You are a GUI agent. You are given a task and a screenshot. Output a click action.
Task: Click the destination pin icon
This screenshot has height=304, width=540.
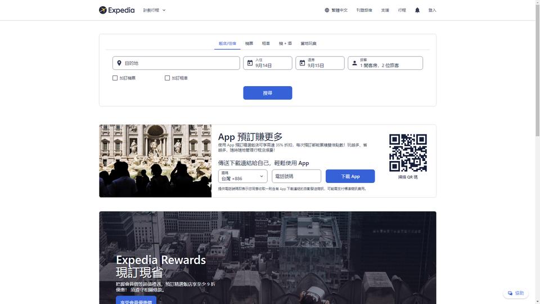[x=119, y=63]
